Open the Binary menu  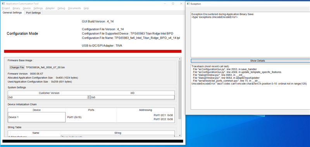click(x=16, y=8)
